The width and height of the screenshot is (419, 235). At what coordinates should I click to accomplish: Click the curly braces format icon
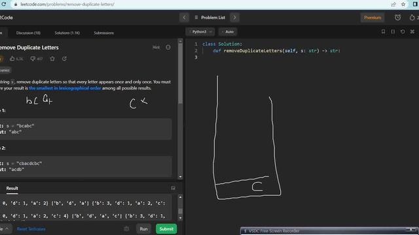[393, 31]
